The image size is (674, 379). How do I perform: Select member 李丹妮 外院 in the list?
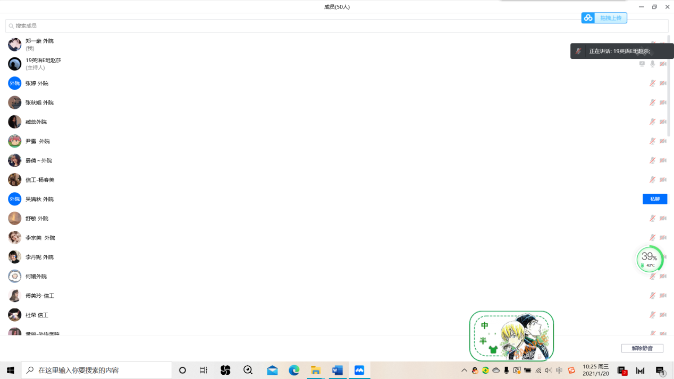tap(40, 257)
